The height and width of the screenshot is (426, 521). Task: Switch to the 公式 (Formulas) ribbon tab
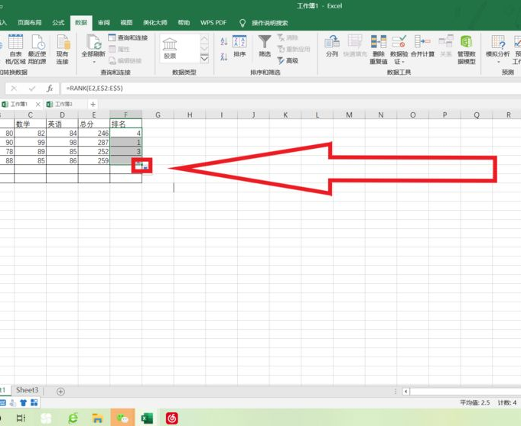pos(58,23)
